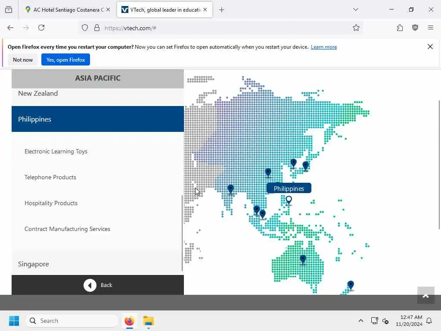Click the Philippines tooltip label on map

tap(289, 188)
